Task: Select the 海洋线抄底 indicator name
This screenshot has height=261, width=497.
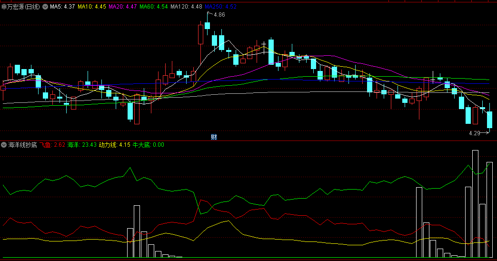Action: coord(22,145)
